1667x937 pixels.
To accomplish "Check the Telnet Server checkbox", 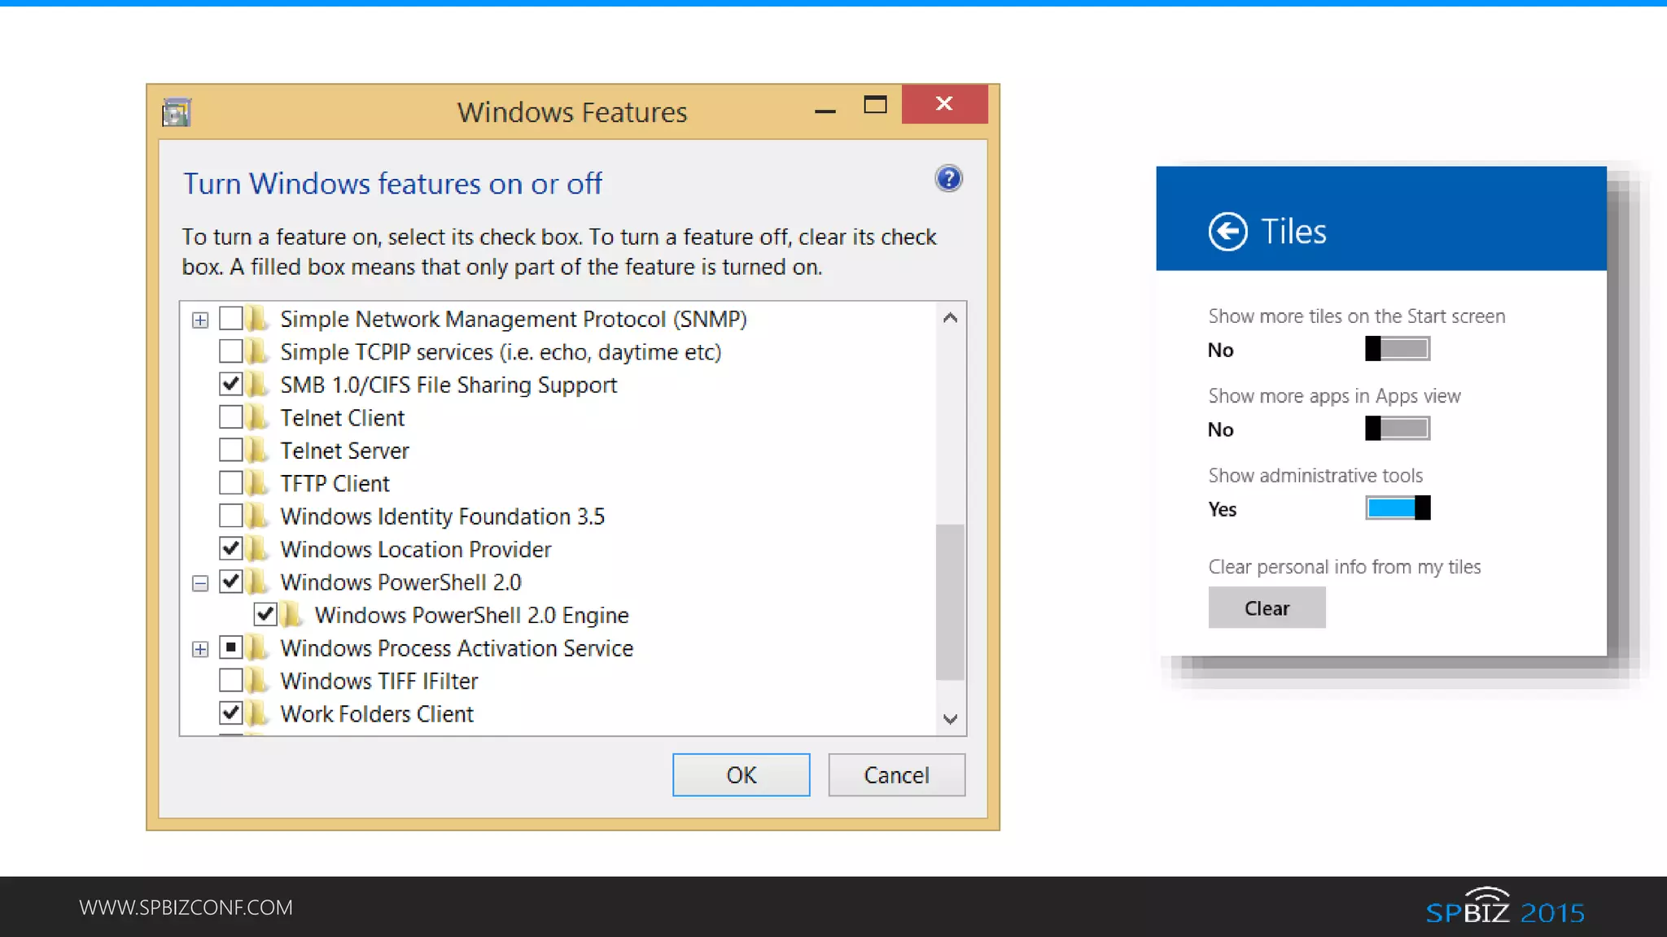I will (231, 450).
